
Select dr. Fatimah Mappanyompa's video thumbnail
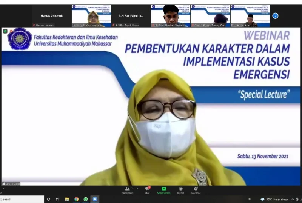tap(91, 16)
